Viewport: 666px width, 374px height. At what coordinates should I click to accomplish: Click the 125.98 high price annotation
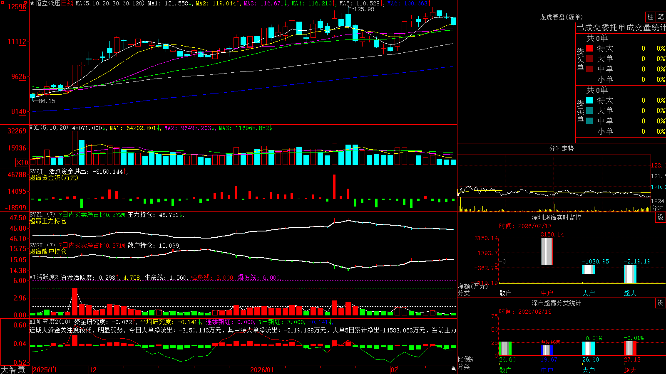coord(364,9)
